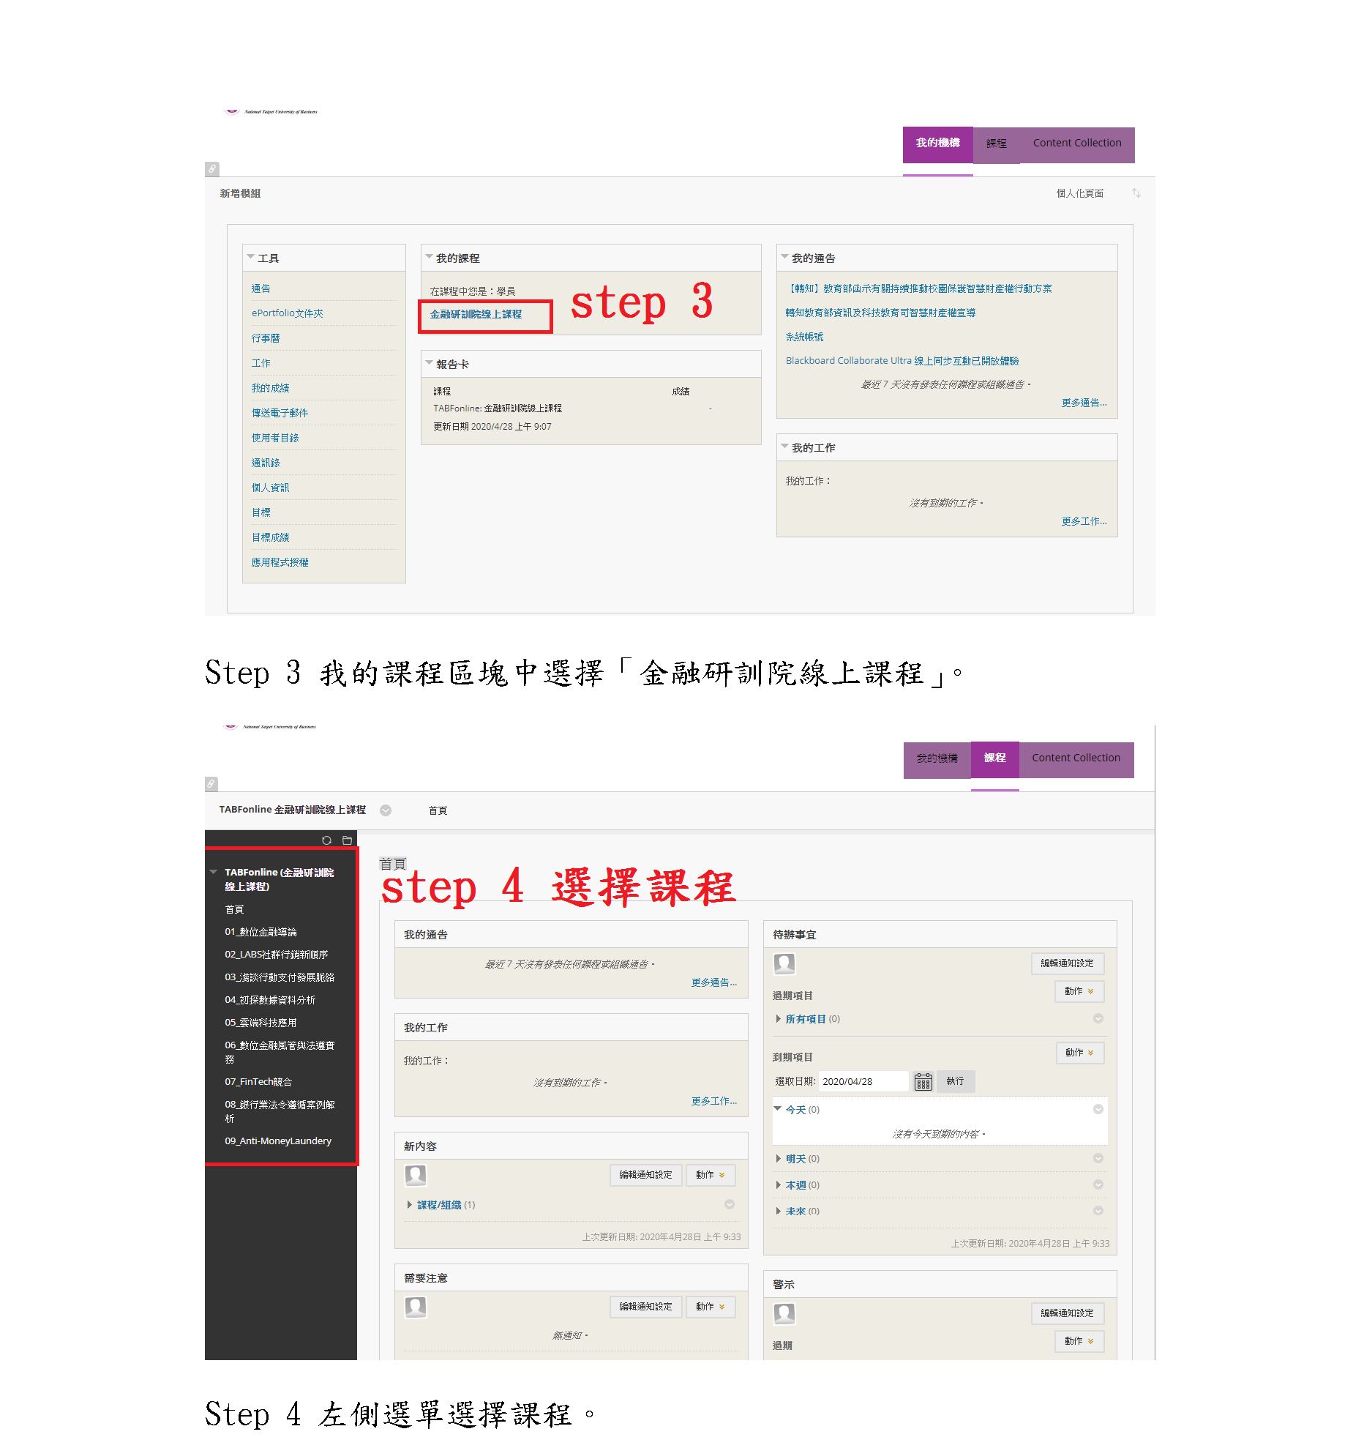
Task: Select the 課程 tab in the Step 4 screenshot
Action: tap(994, 759)
